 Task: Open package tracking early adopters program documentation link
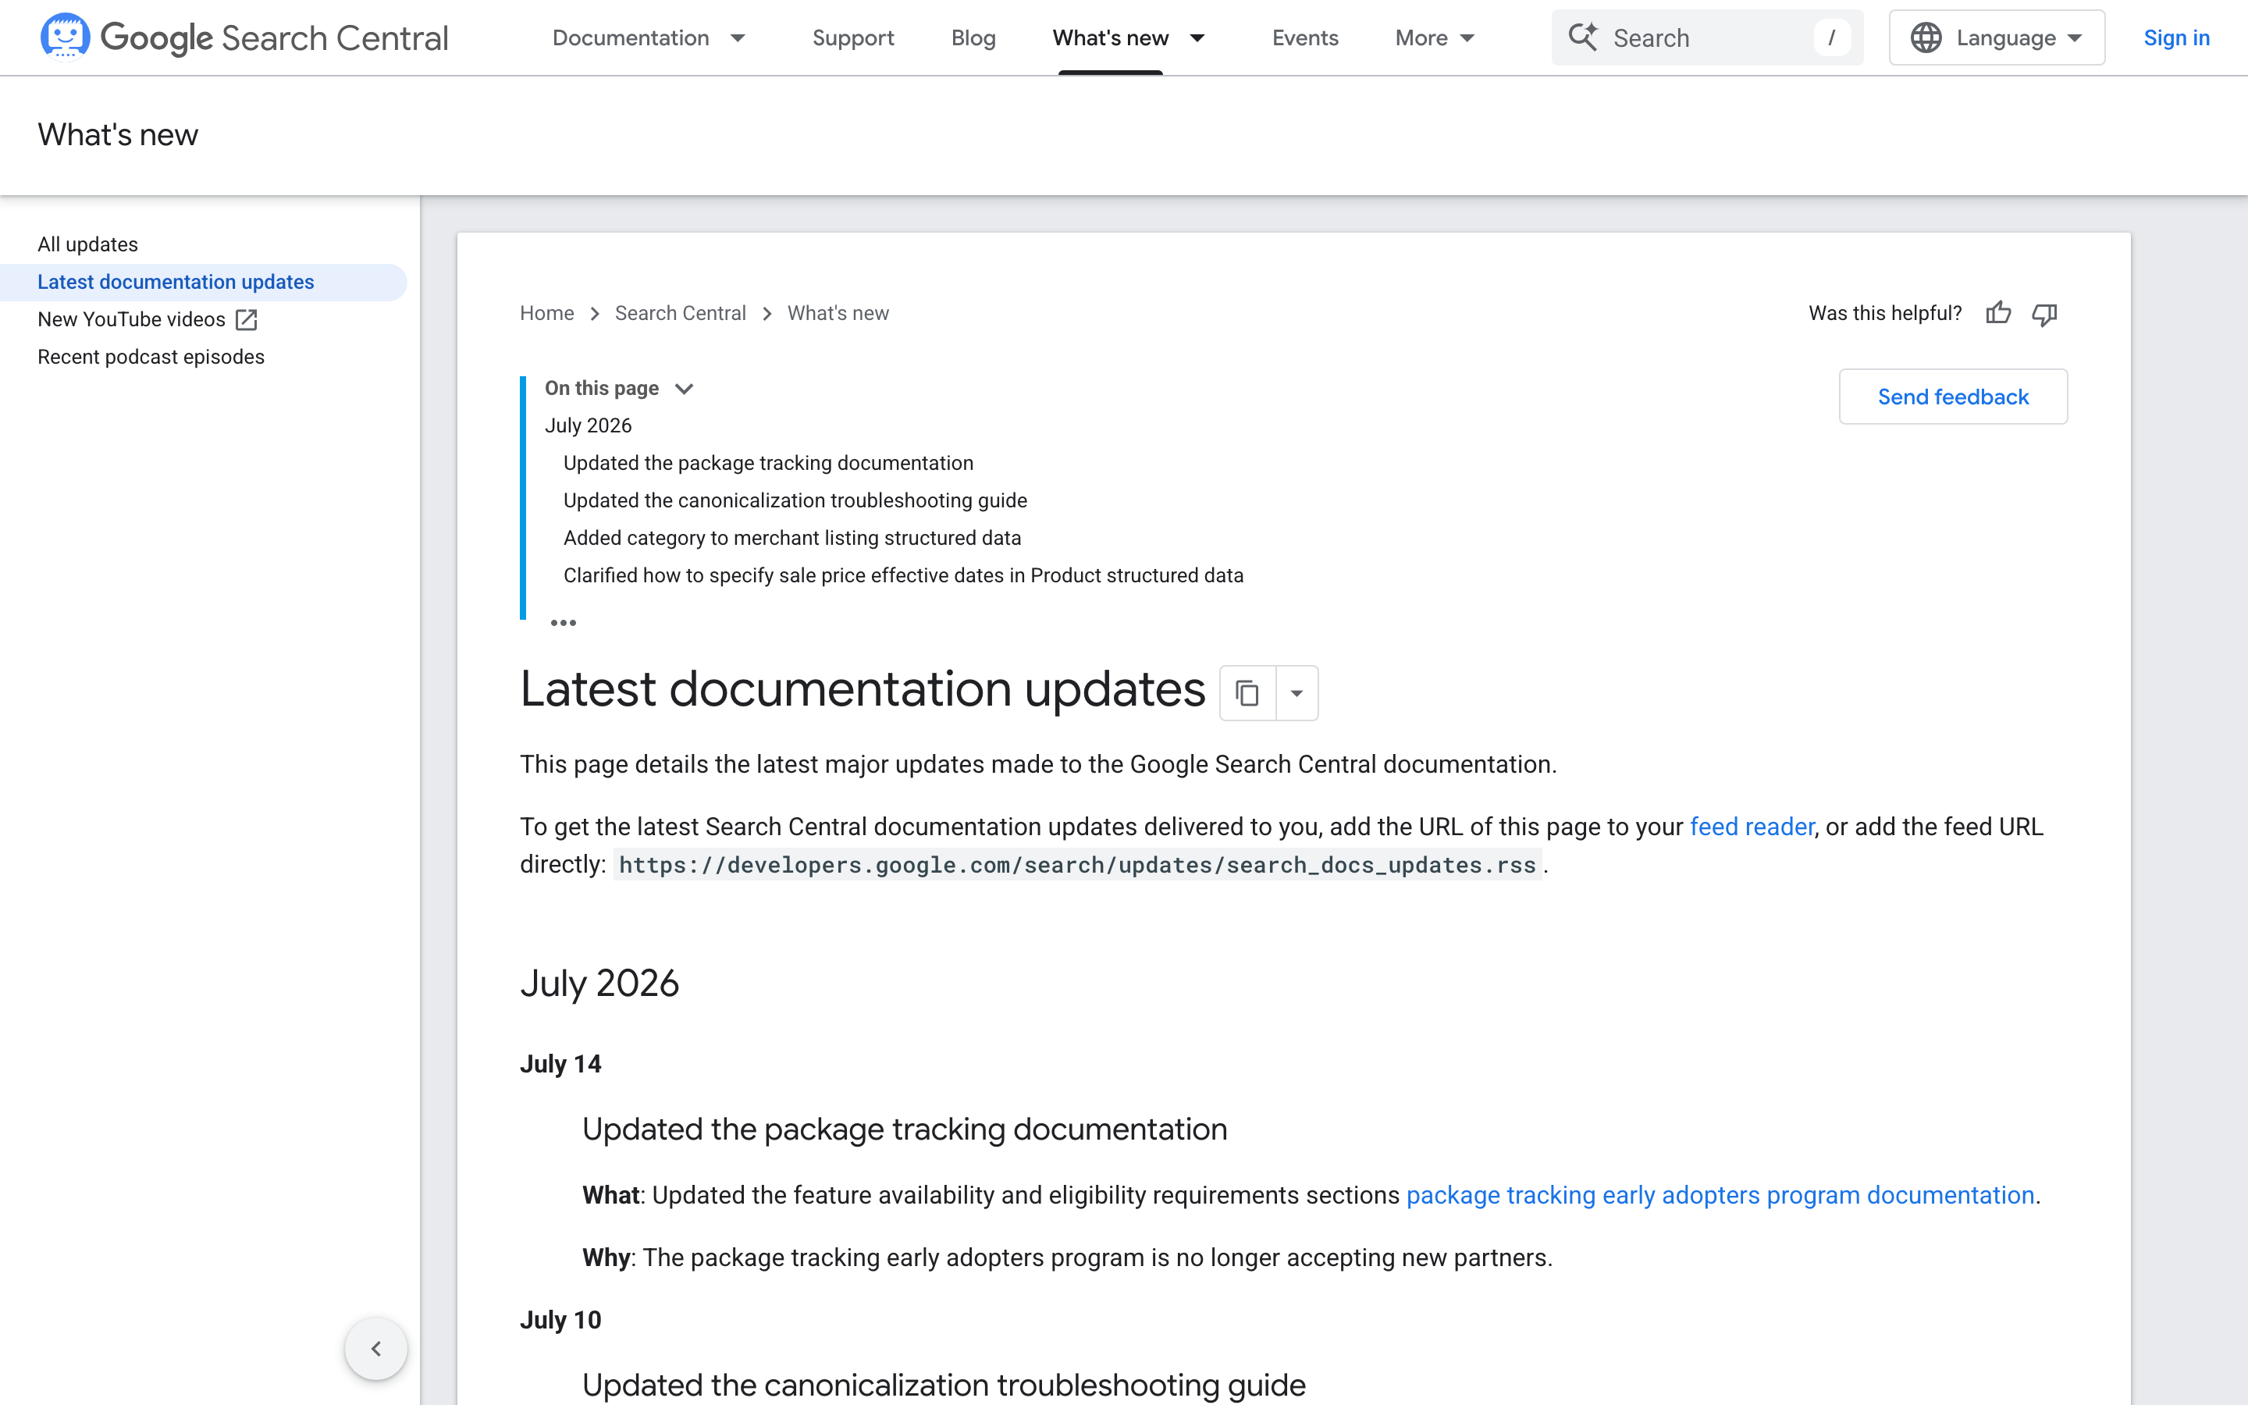(x=1720, y=1195)
